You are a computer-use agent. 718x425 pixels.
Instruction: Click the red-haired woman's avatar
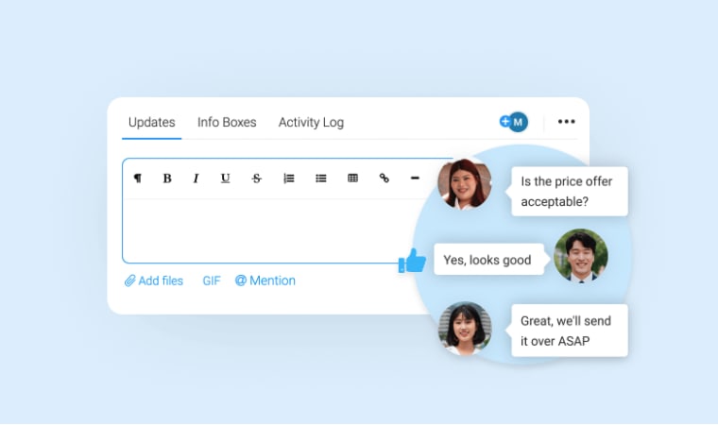pyautogui.click(x=464, y=184)
